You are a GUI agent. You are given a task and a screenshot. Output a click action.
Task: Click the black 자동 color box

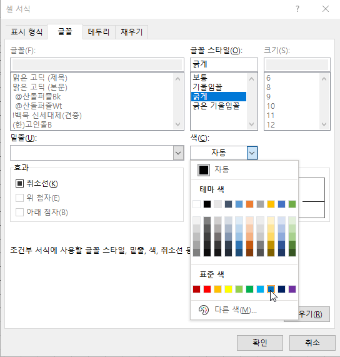(204, 170)
